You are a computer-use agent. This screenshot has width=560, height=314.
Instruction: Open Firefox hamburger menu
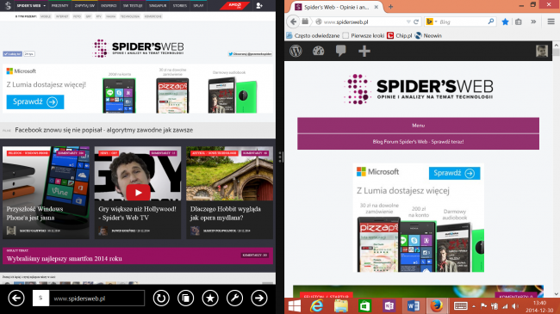point(551,22)
